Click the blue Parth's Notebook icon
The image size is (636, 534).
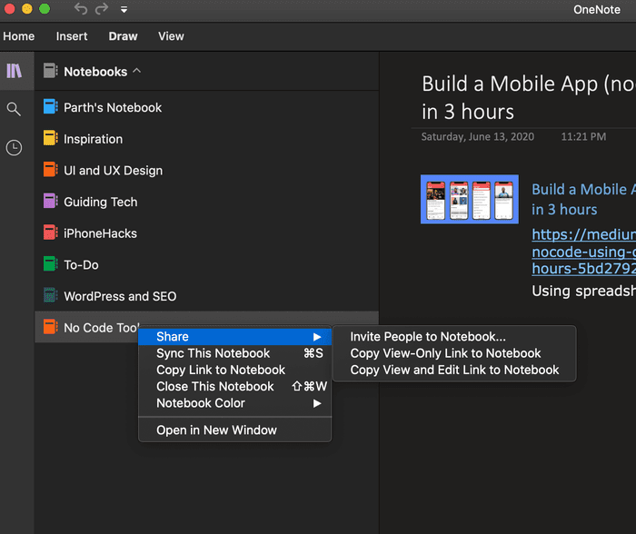pyautogui.click(x=50, y=106)
